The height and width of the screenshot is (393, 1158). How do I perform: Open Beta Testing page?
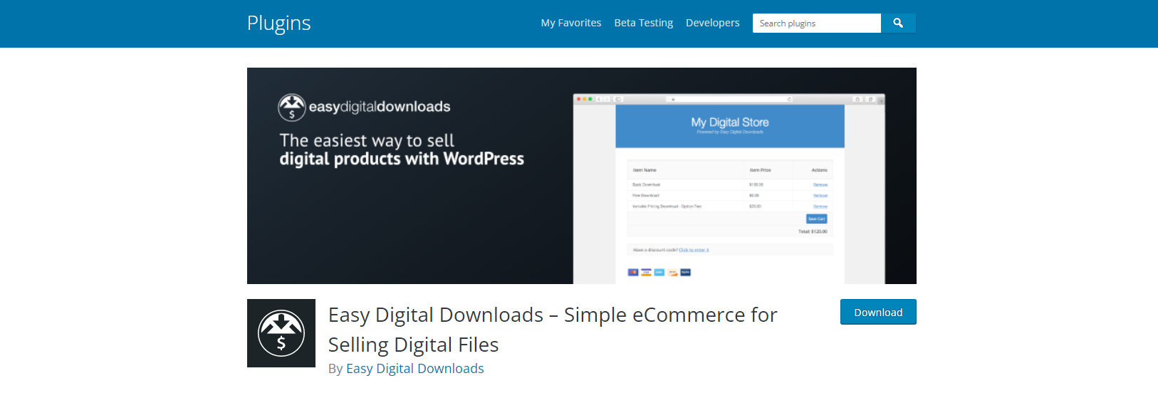(644, 23)
